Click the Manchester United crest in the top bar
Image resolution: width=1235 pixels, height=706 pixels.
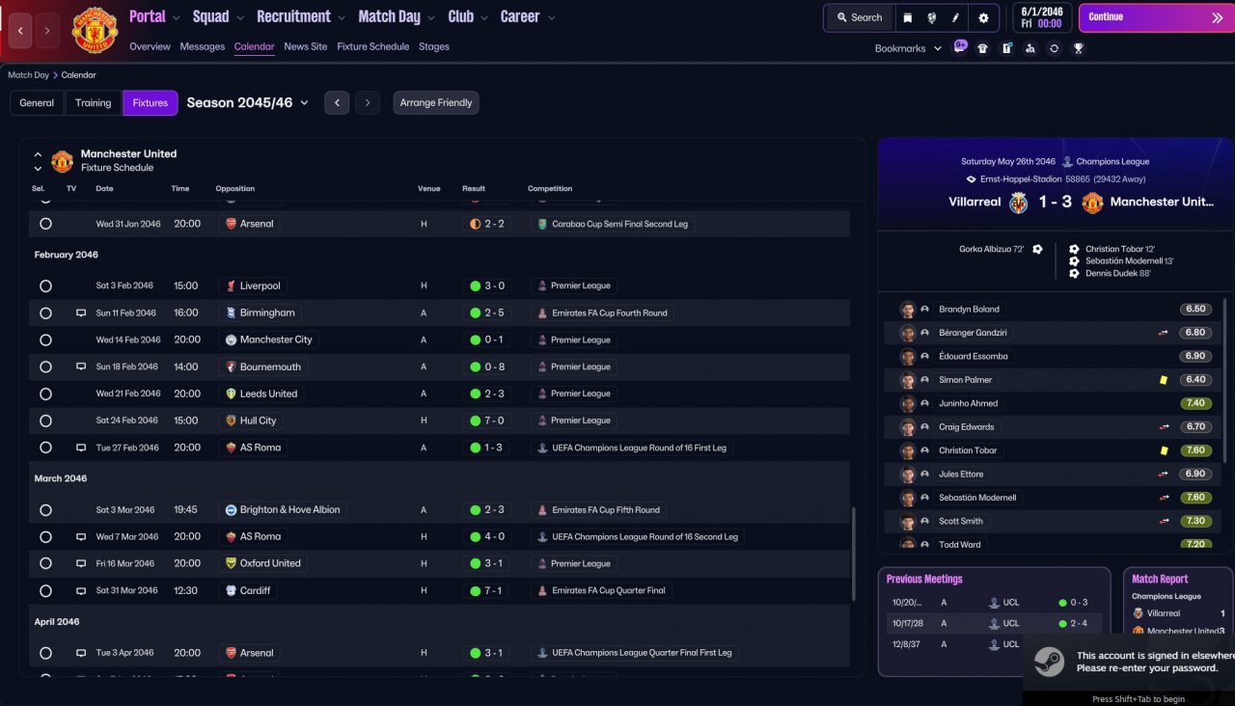pos(95,30)
